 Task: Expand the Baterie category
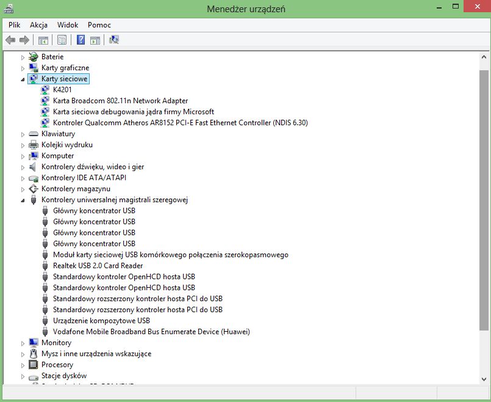click(x=23, y=57)
